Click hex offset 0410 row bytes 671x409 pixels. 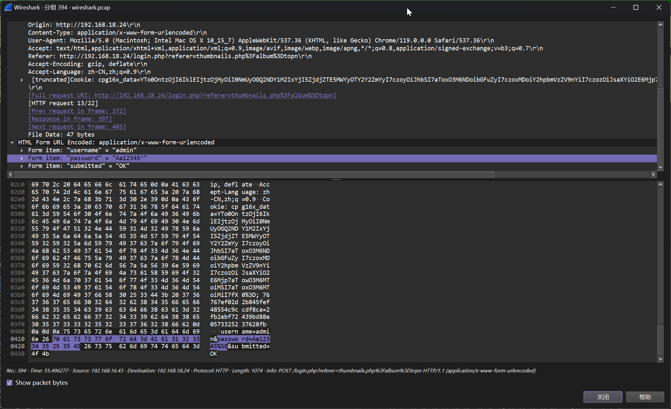(115, 339)
